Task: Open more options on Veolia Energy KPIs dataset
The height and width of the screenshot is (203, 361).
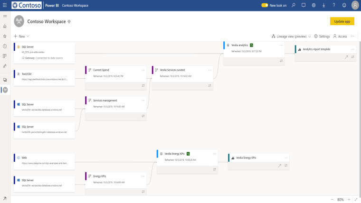Action: (214, 154)
